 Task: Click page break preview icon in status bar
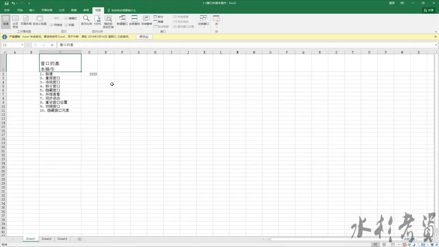[x=393, y=244]
